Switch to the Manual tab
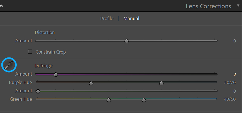 (x=131, y=18)
